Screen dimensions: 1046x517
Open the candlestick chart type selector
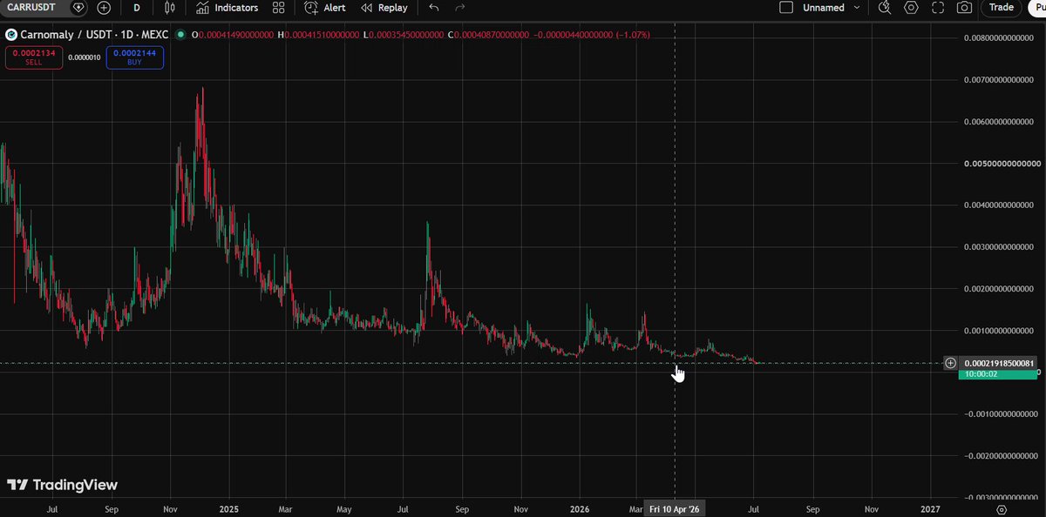pos(170,8)
